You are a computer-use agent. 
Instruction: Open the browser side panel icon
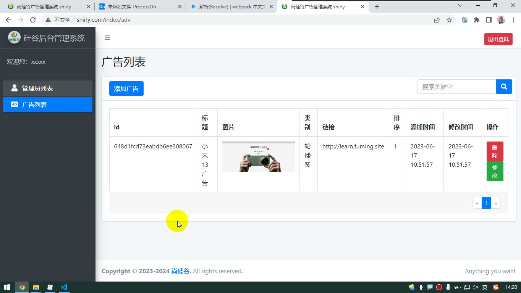(x=489, y=20)
